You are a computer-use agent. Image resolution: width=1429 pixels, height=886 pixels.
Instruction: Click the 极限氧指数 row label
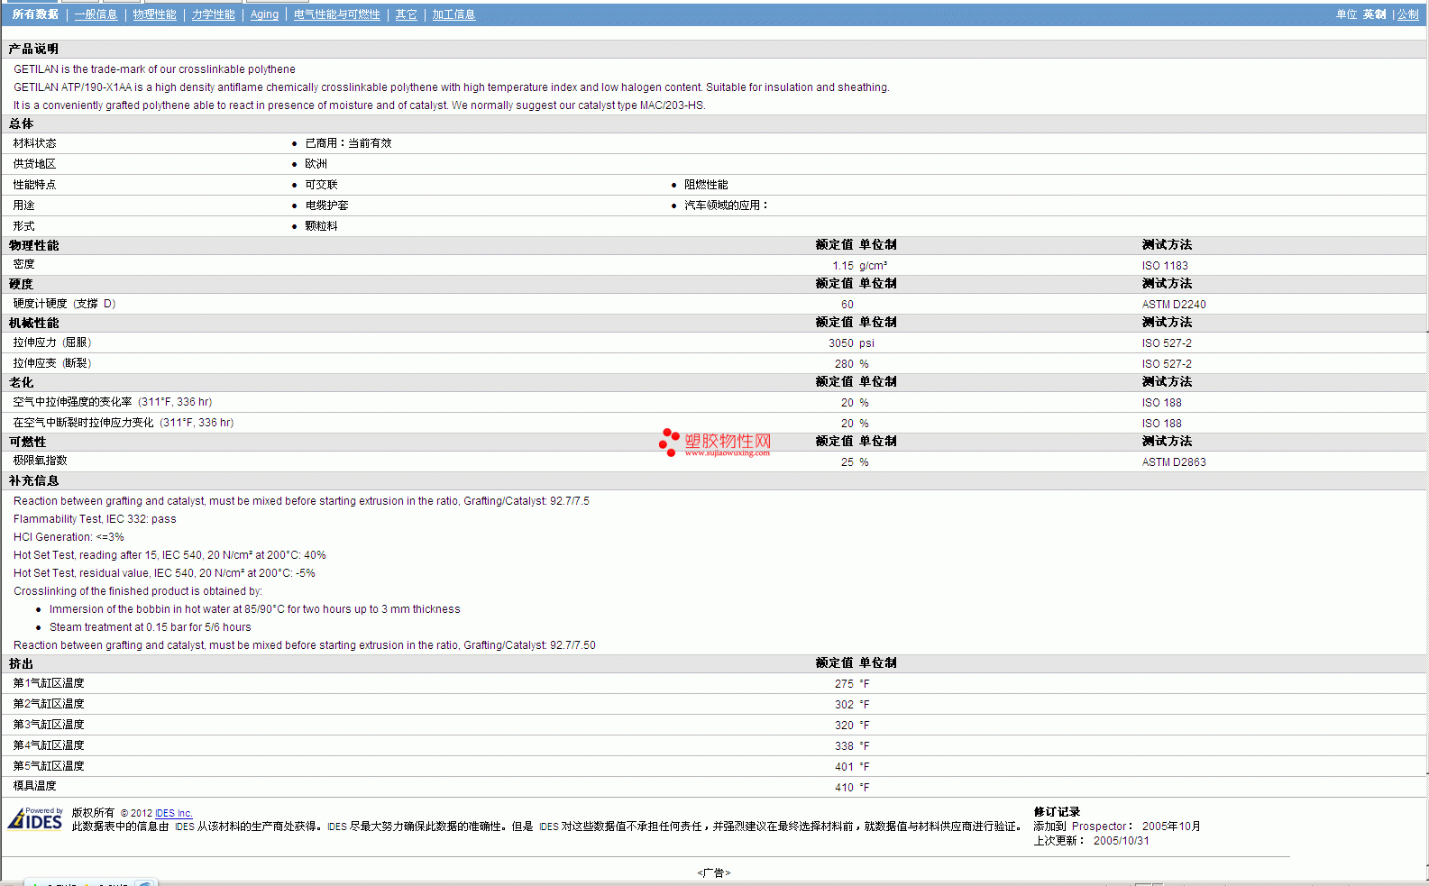40,461
